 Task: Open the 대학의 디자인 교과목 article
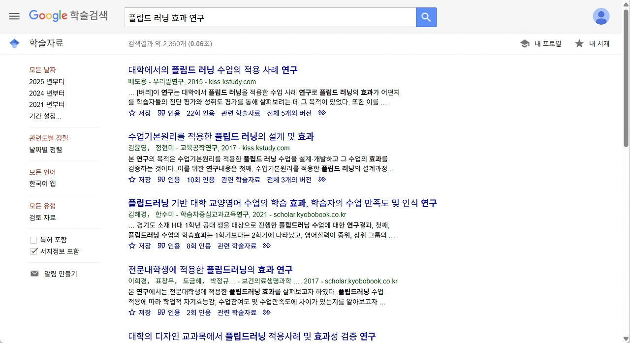(252, 337)
